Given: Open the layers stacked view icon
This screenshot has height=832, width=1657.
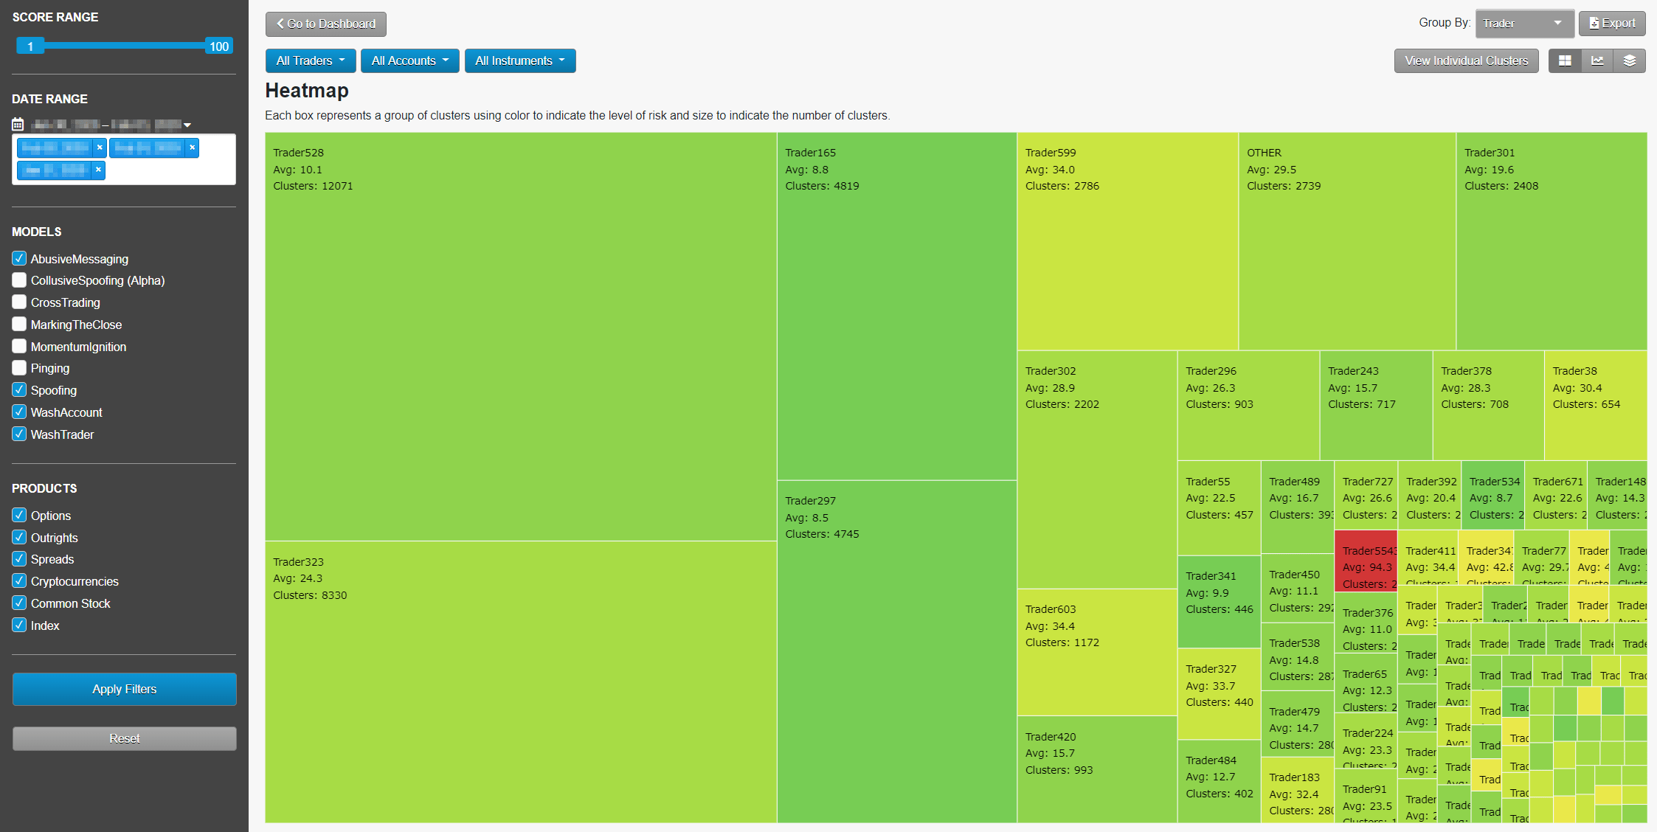Looking at the screenshot, I should (1630, 60).
